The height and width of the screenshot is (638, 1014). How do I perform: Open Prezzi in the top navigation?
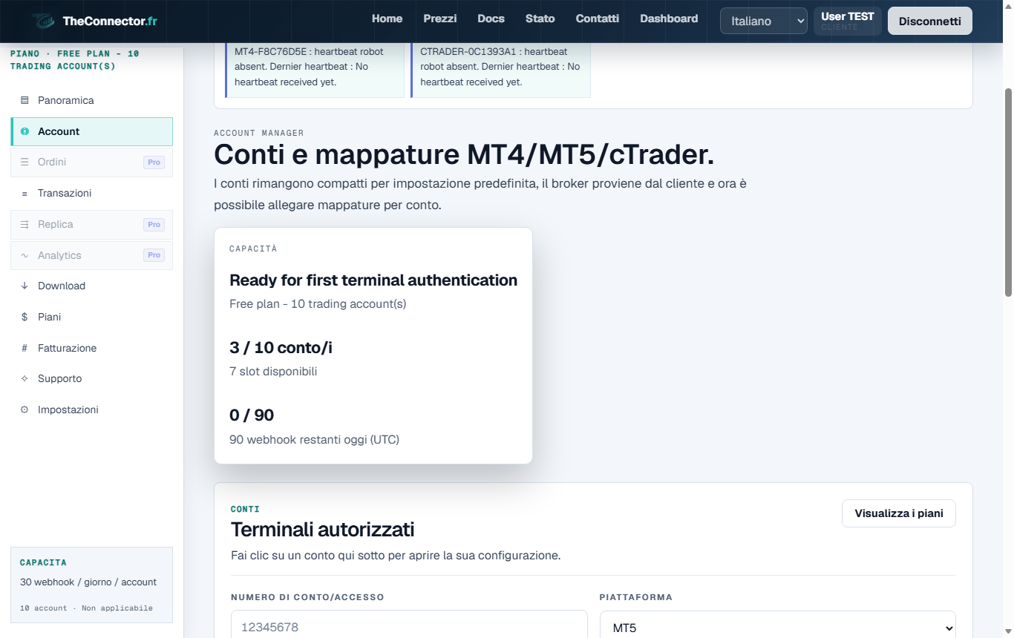coord(440,19)
